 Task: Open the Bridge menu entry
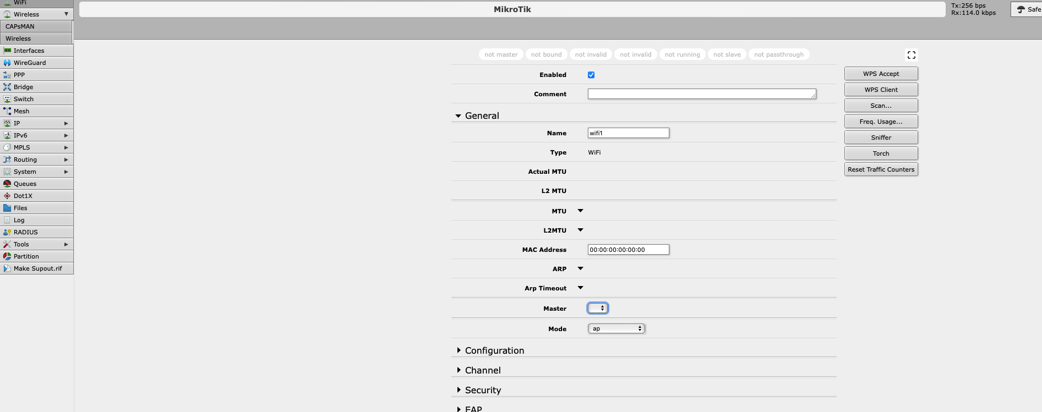(x=36, y=87)
